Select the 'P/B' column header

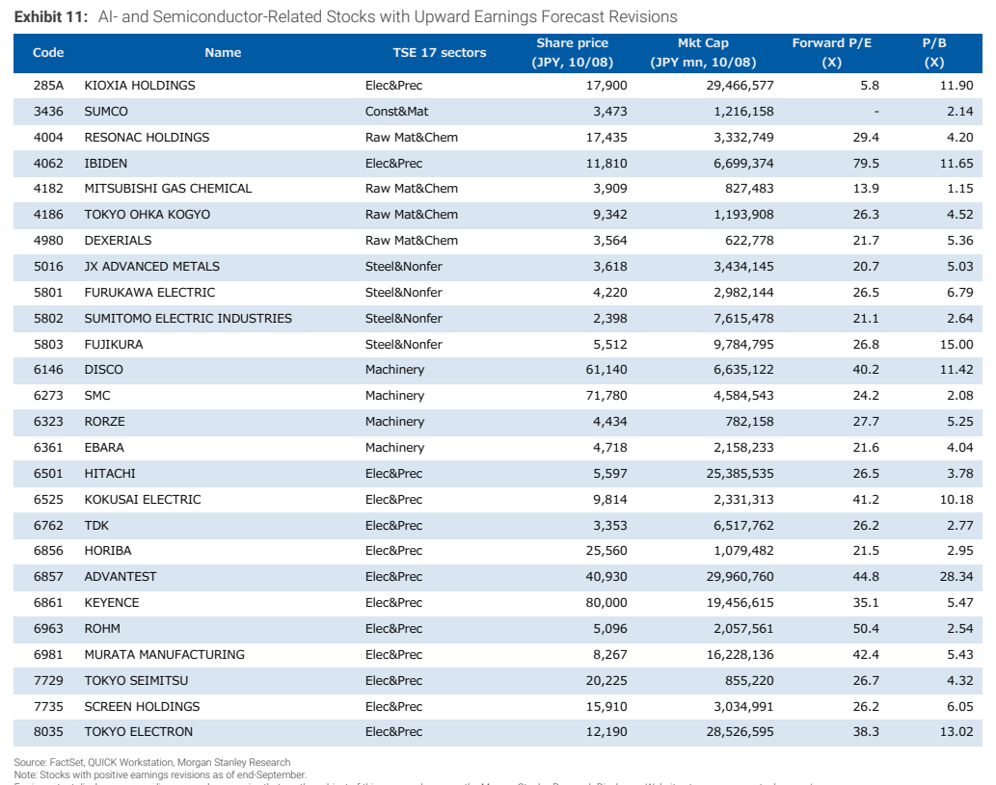pyautogui.click(x=934, y=53)
